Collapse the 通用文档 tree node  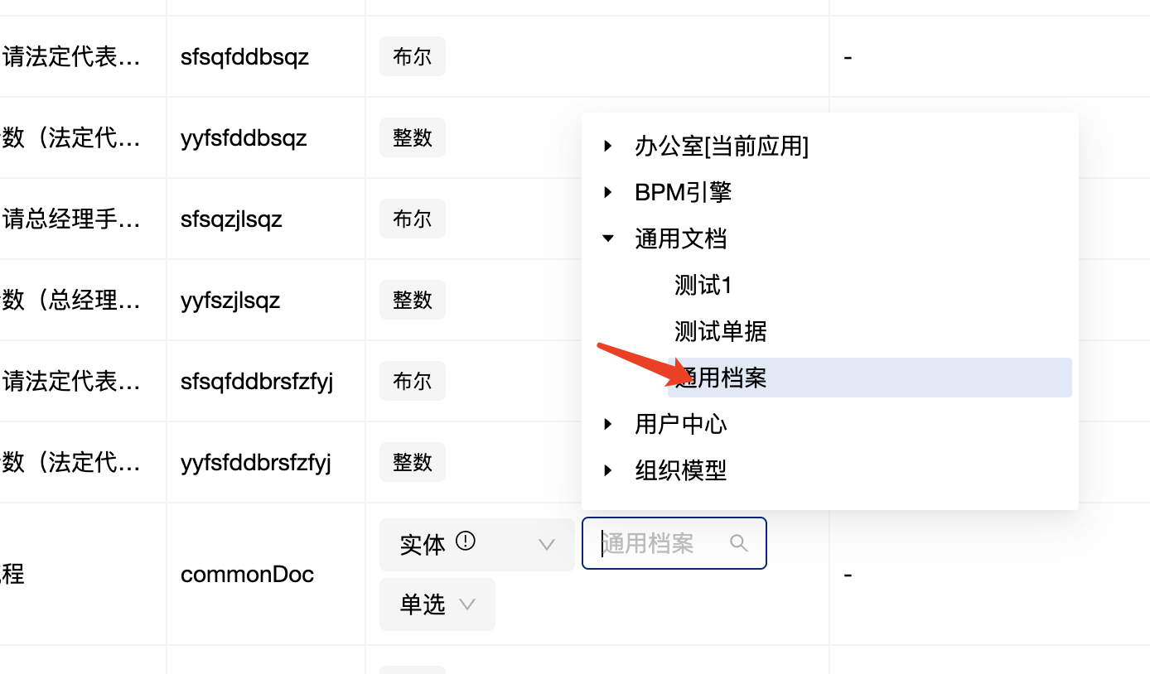[608, 238]
